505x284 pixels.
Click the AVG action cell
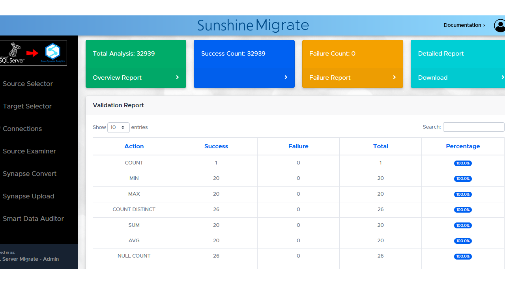tap(134, 241)
